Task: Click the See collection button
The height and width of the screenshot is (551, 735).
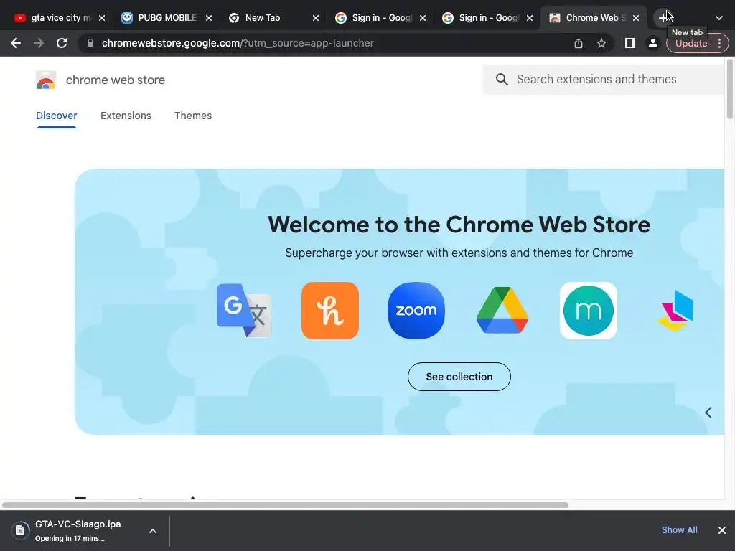Action: point(459,376)
